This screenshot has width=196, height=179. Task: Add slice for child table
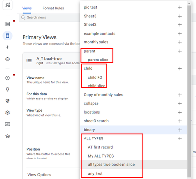pyautogui.click(x=180, y=68)
